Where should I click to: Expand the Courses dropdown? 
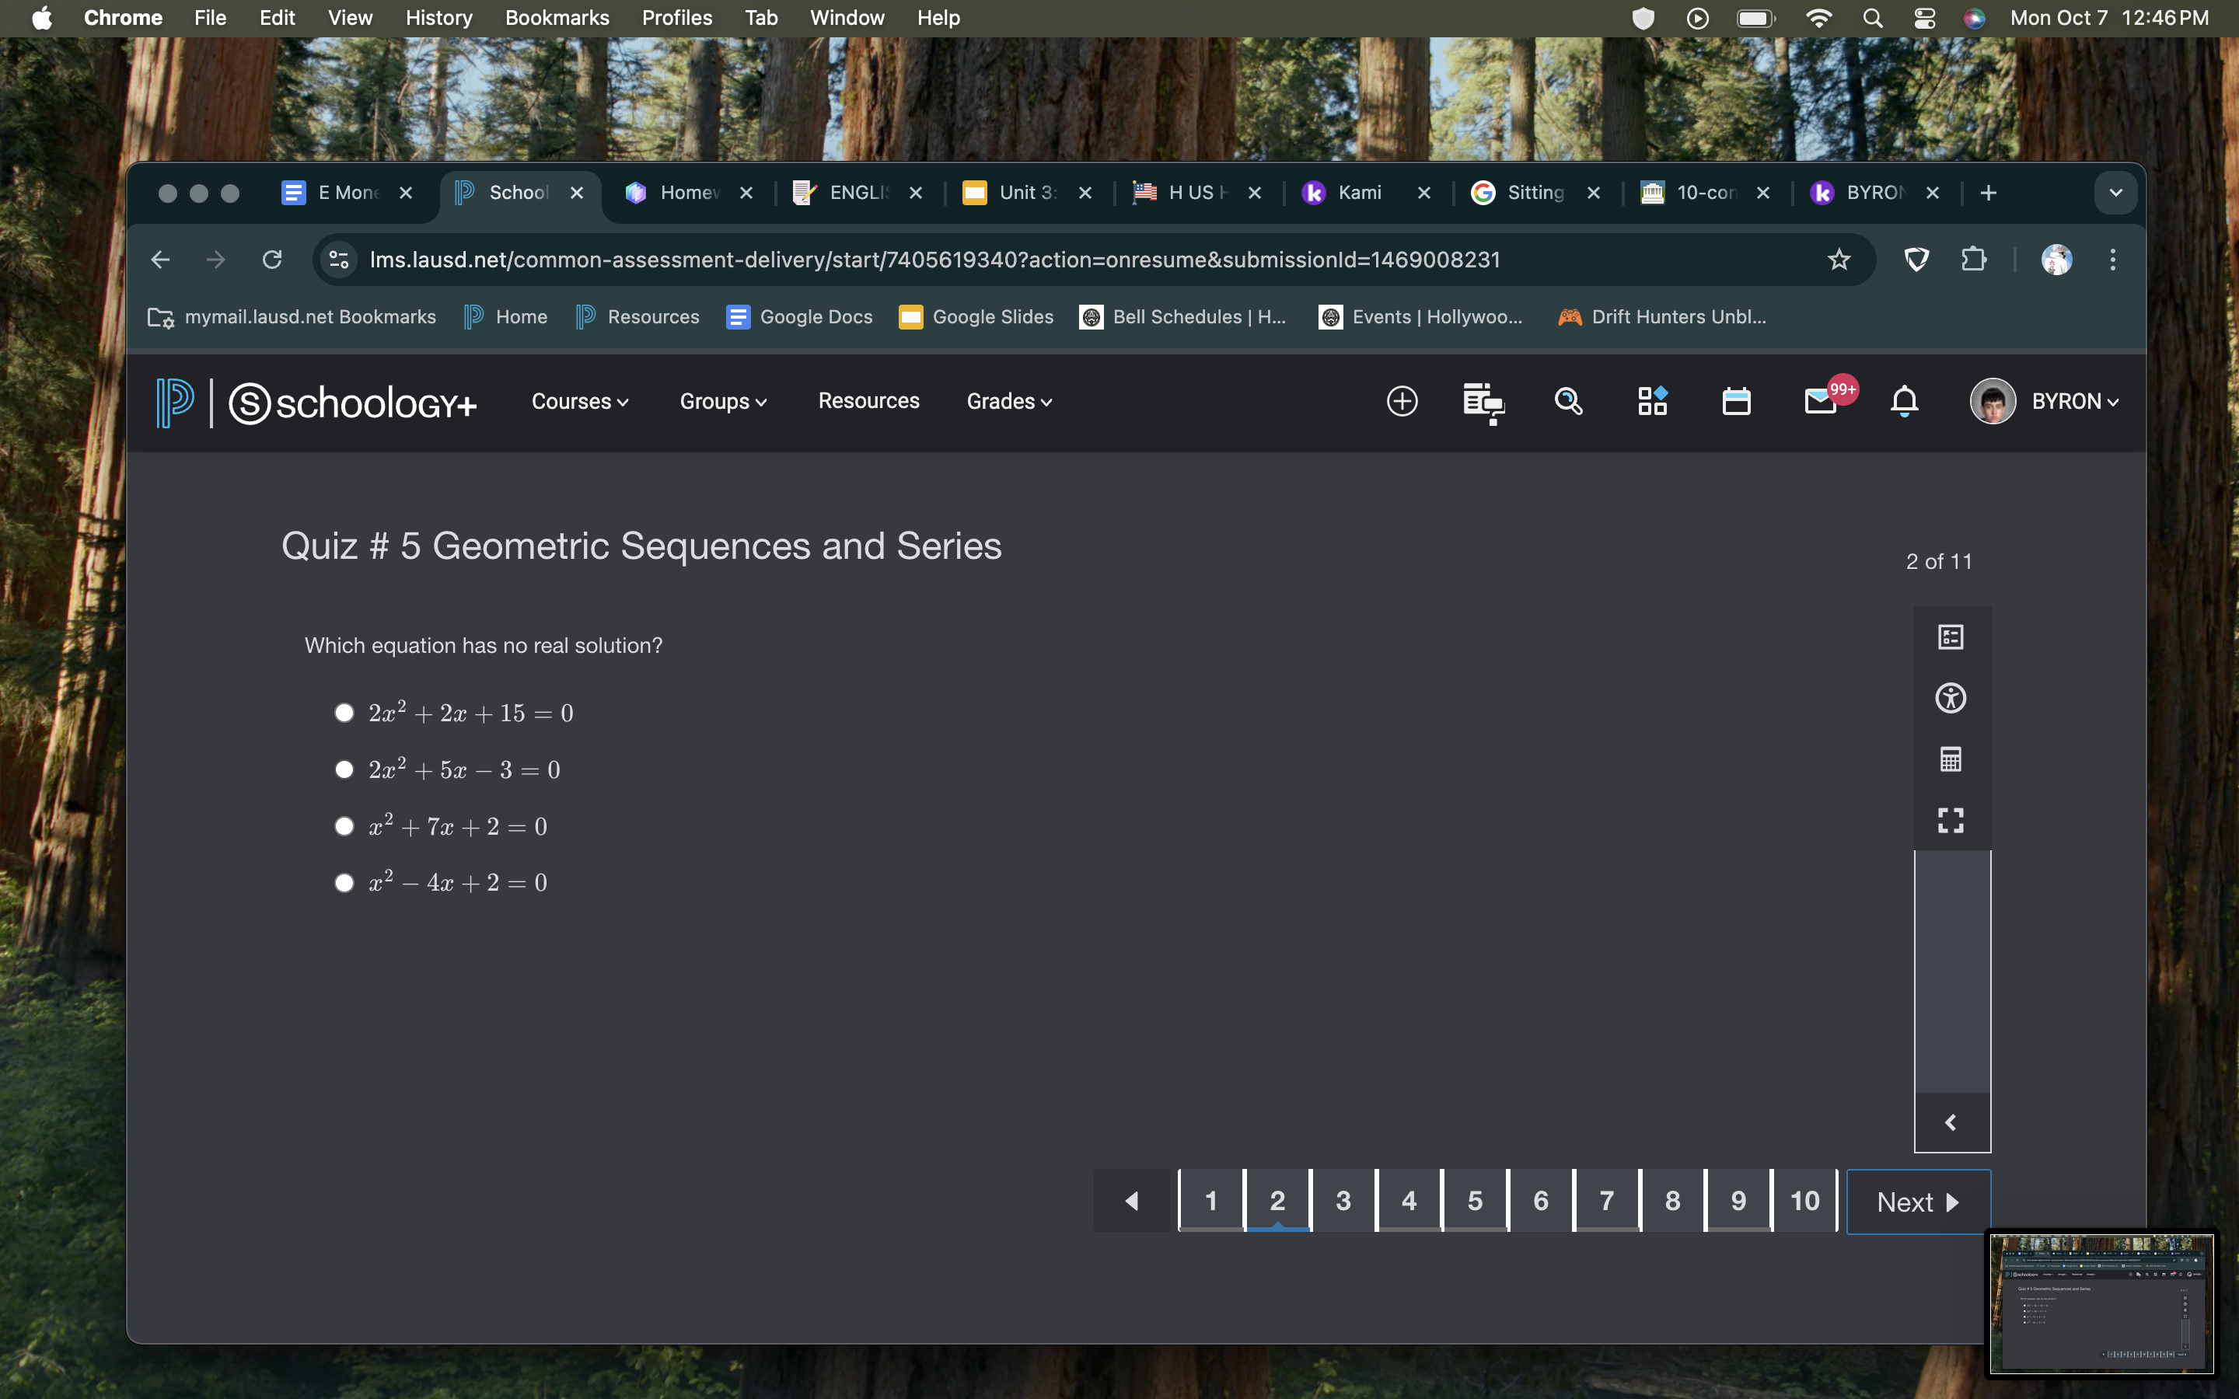click(x=580, y=400)
